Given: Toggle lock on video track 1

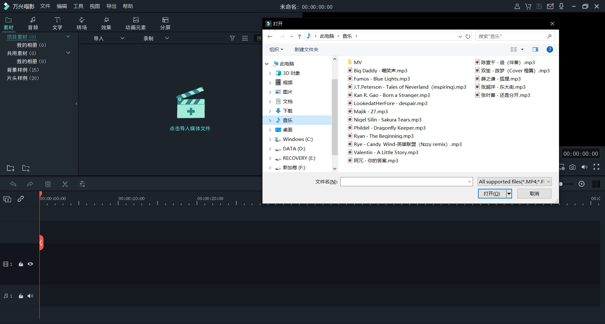Looking at the screenshot, I should pos(21,264).
